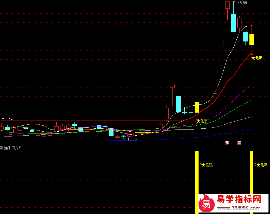Screen dimensions: 270x214
Task: Click the round icon beside 强牛回头F
Action: 2,148
